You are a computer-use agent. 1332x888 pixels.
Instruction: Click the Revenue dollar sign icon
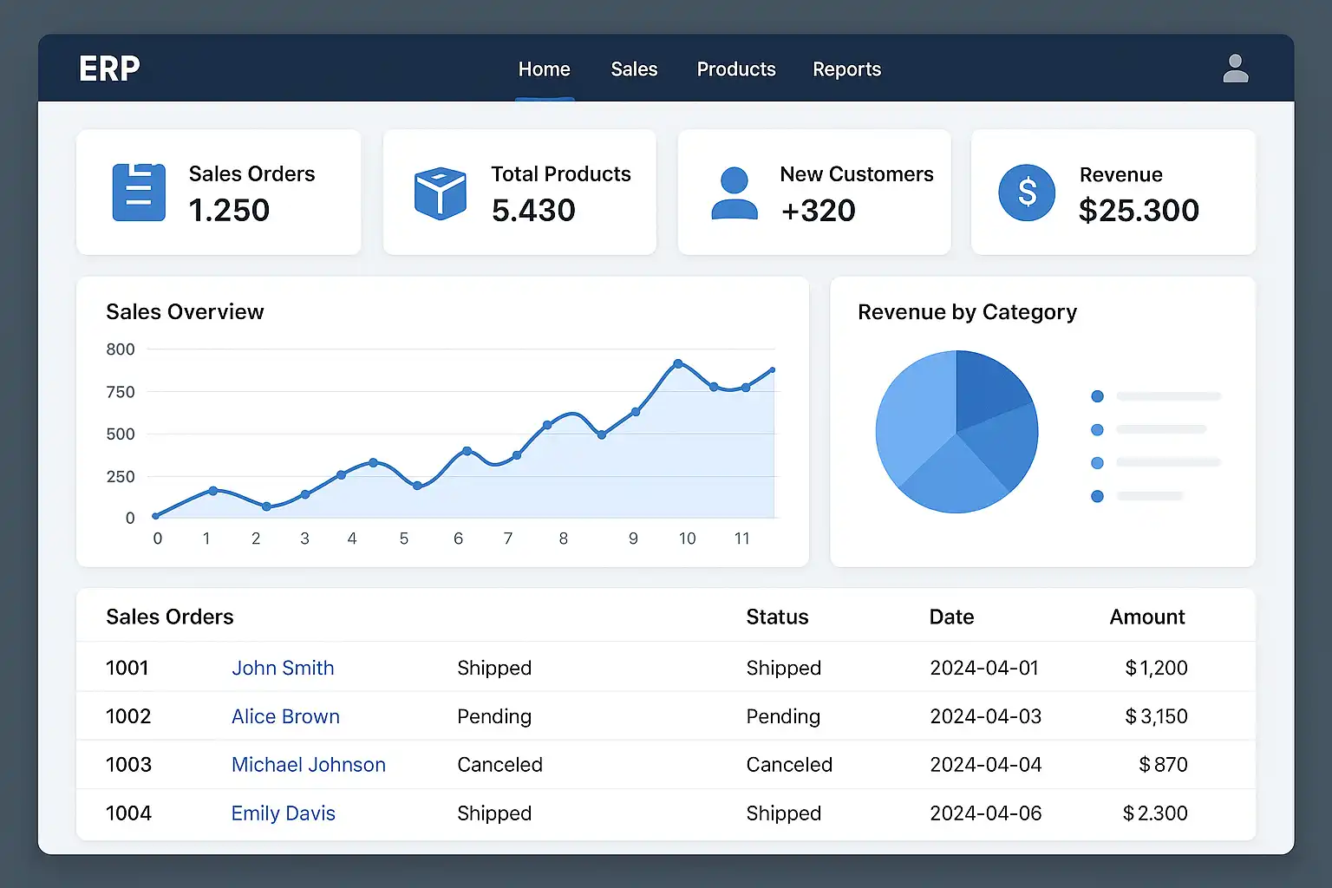tap(1026, 193)
